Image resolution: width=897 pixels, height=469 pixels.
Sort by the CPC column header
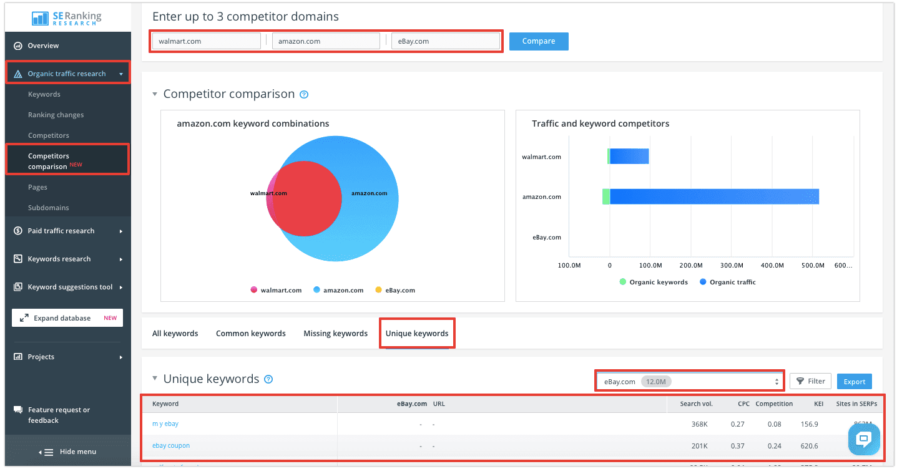[743, 404]
